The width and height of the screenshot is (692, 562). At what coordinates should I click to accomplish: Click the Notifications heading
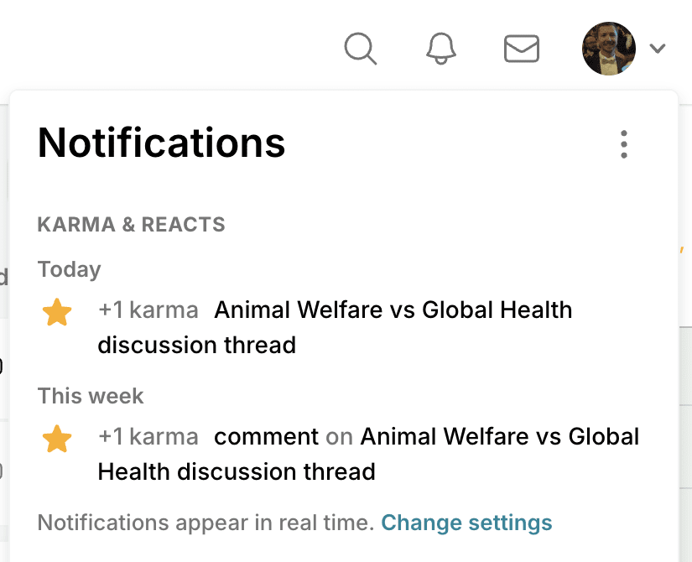point(162,143)
